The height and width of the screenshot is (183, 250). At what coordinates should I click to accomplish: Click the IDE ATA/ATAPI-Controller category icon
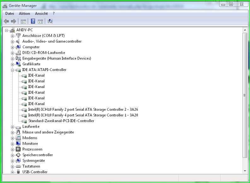coord(18,70)
